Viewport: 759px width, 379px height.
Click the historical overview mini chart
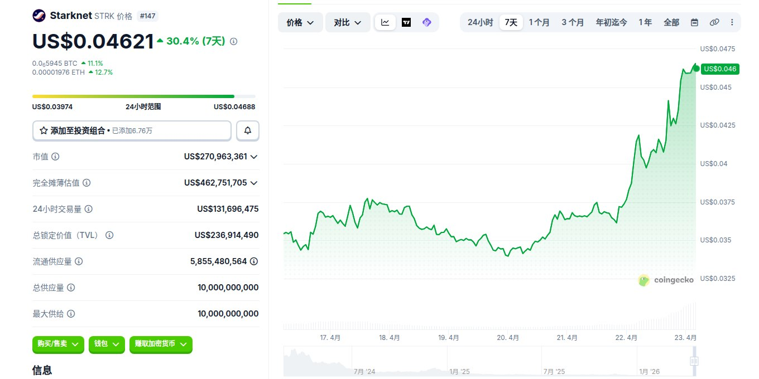[491, 361]
